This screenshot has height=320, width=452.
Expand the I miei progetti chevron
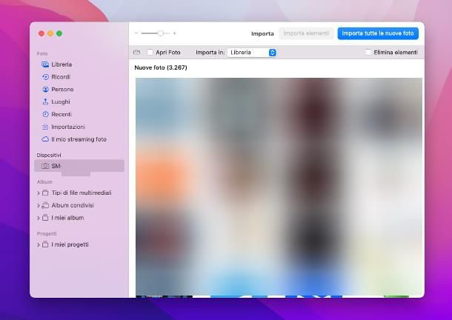[x=39, y=244]
